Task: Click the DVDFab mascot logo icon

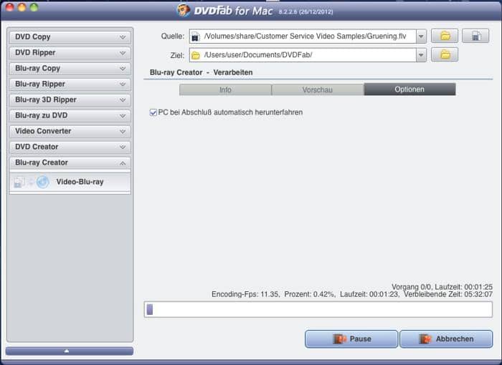Action: pyautogui.click(x=184, y=10)
